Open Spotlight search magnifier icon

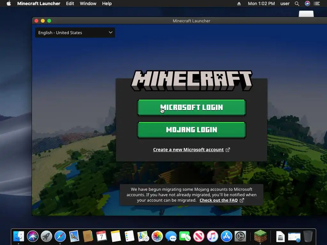point(297,4)
